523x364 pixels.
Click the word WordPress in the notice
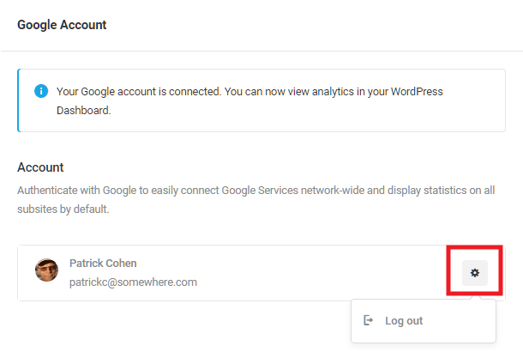click(417, 92)
